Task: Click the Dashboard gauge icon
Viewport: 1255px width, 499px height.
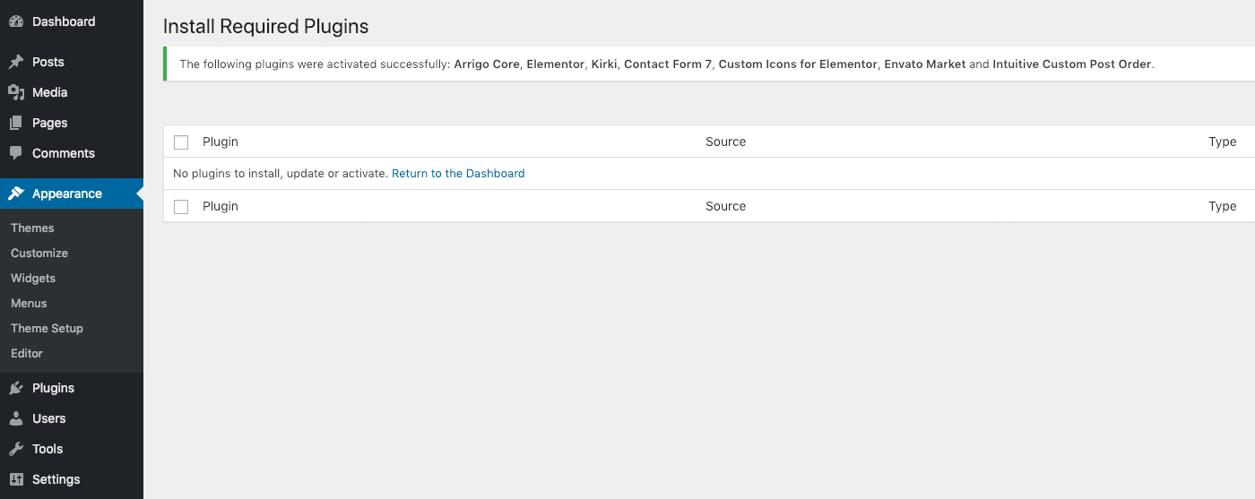Action: coord(16,22)
